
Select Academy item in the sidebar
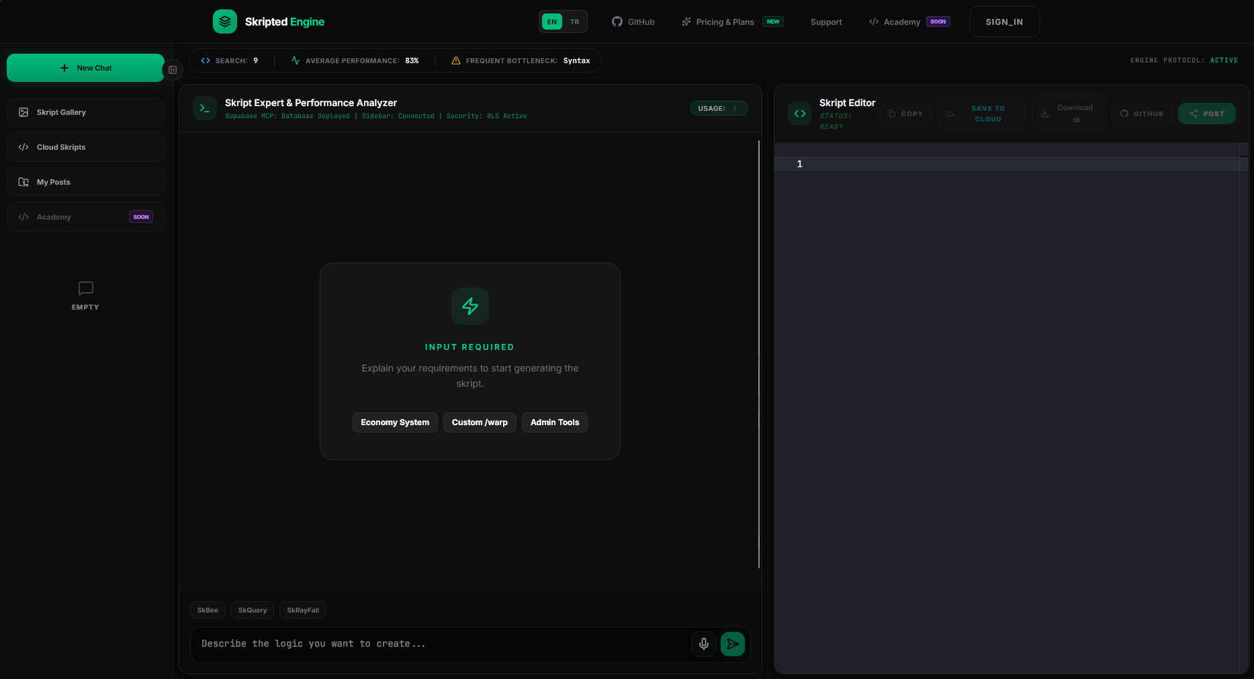point(85,217)
